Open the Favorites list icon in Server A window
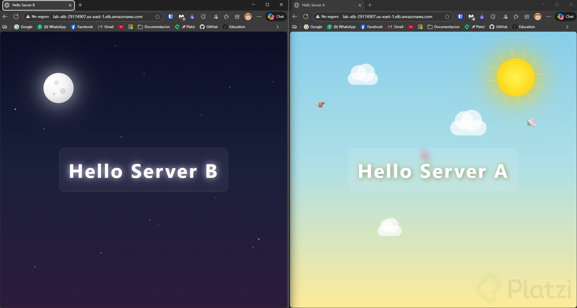The height and width of the screenshot is (308, 577). pos(516,17)
